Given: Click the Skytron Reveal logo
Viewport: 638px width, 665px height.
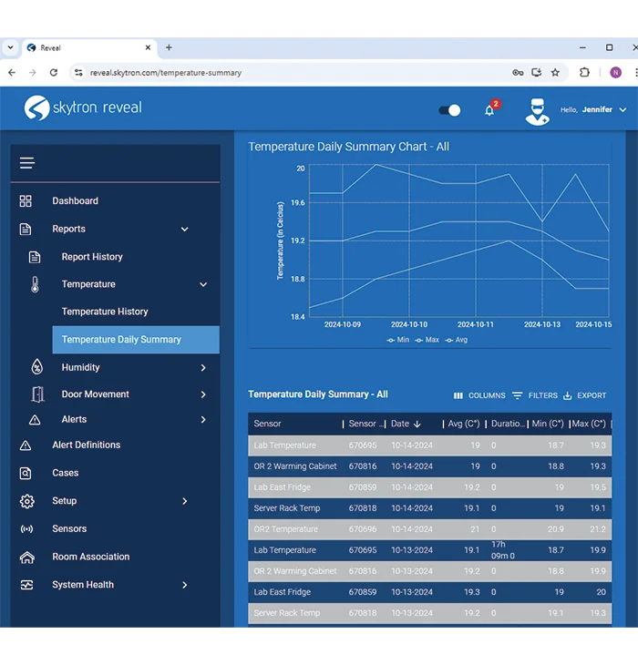Looking at the screenshot, I should pos(84,108).
